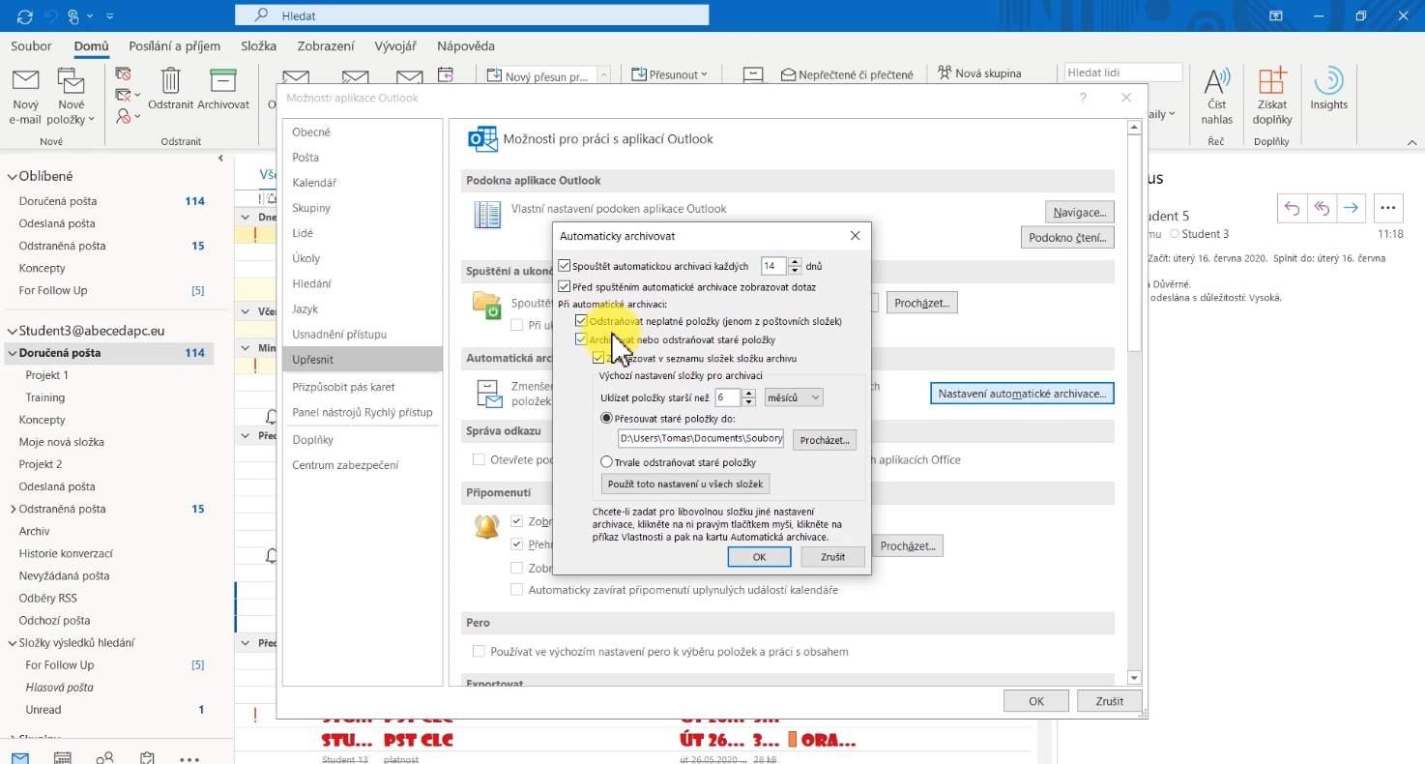Screen dimensions: 1425x764
Task: Click the reply all icon in reading pane
Action: 1322,208
